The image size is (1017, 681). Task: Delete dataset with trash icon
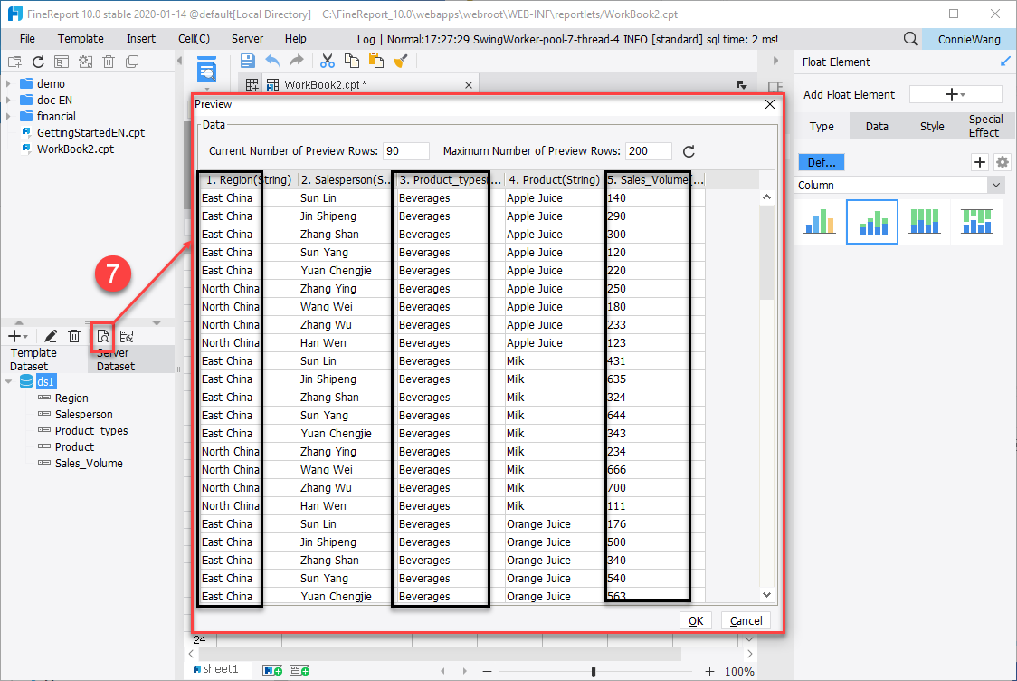coord(74,336)
